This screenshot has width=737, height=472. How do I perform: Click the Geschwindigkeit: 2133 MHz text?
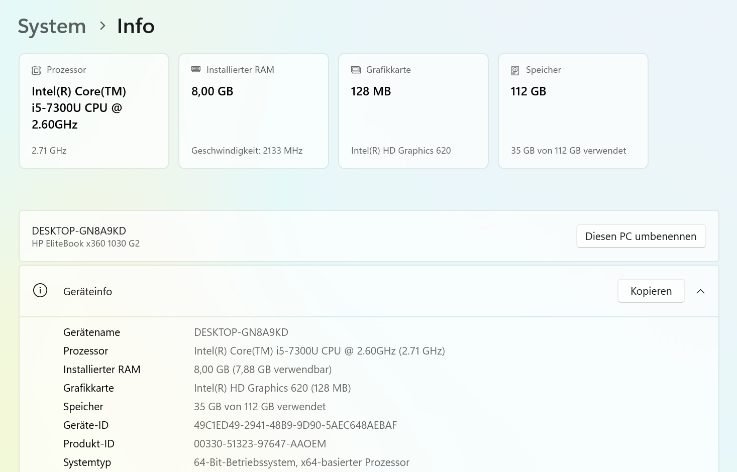[247, 151]
